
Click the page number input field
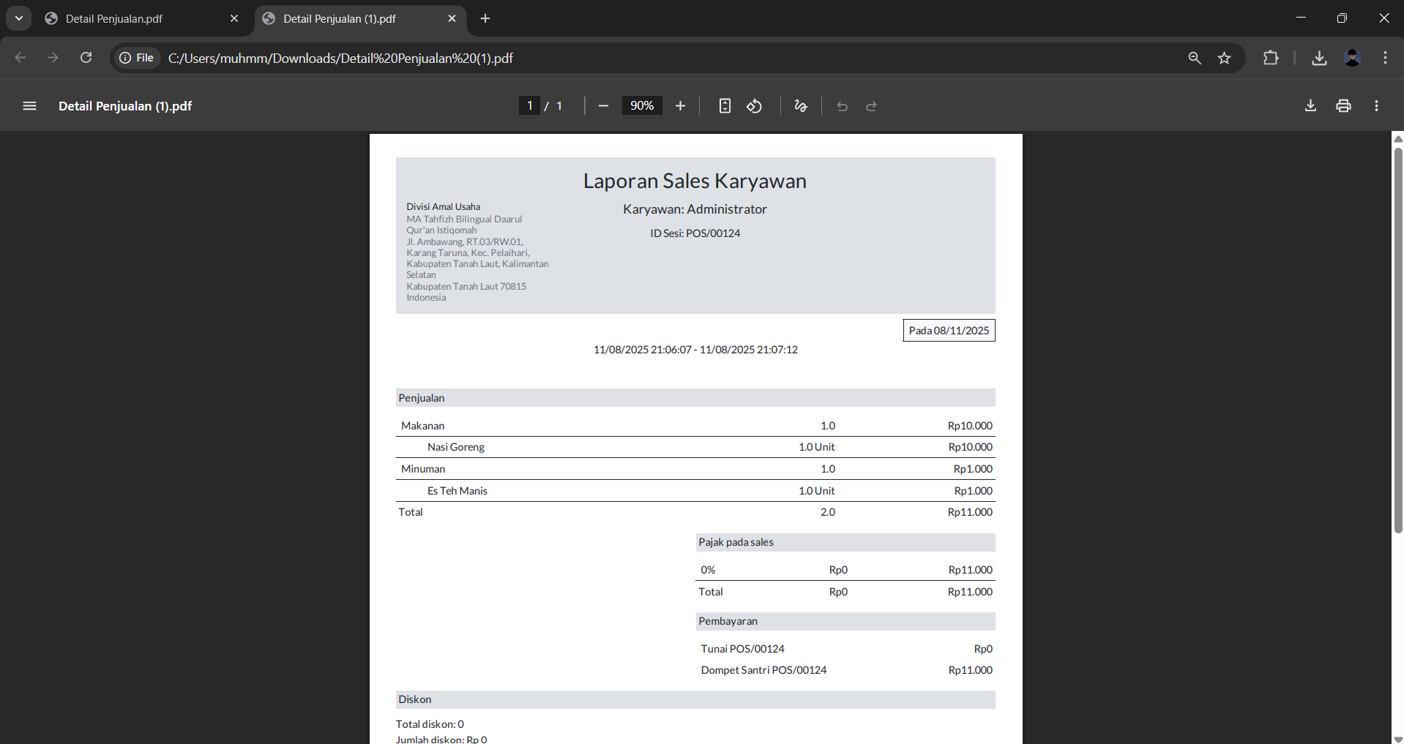pos(529,106)
